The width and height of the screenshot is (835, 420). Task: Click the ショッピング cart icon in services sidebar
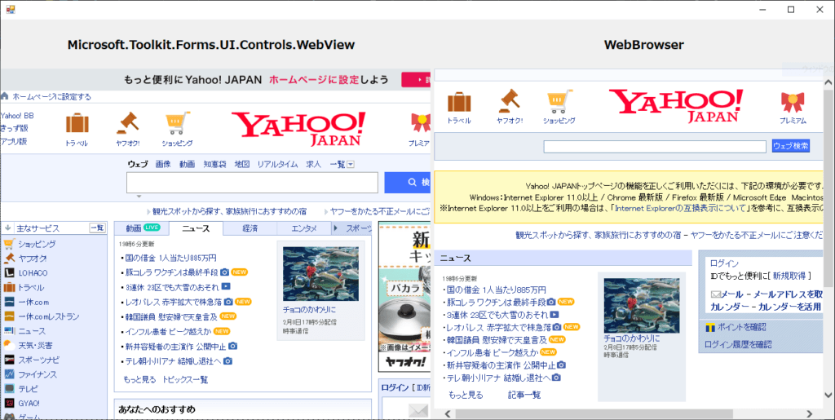(8, 244)
